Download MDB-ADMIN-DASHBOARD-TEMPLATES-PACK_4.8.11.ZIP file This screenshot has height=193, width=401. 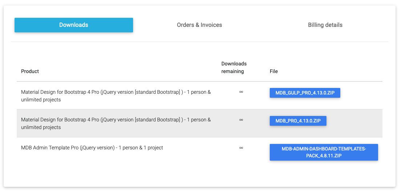pos(324,152)
